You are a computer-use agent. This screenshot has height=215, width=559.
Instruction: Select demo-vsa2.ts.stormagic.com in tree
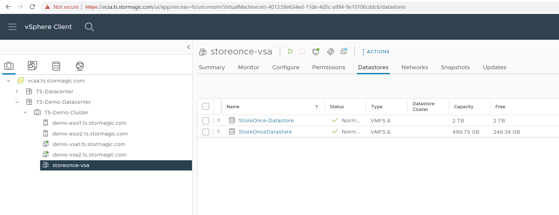click(x=89, y=155)
